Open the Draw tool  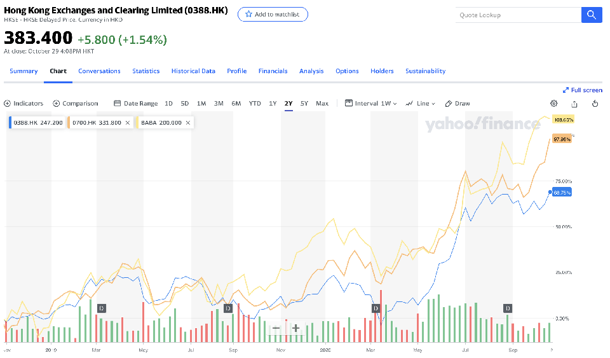tap(457, 104)
